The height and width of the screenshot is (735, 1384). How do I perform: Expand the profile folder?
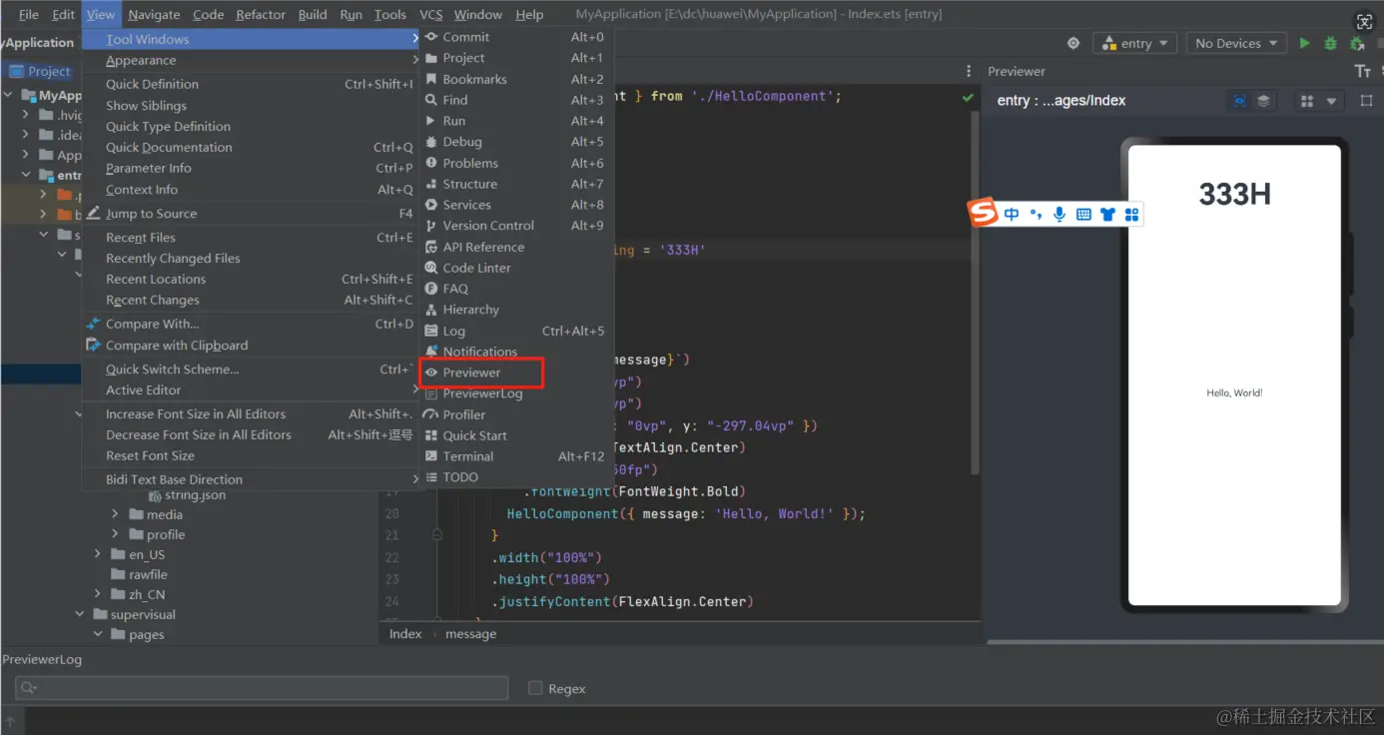[115, 534]
